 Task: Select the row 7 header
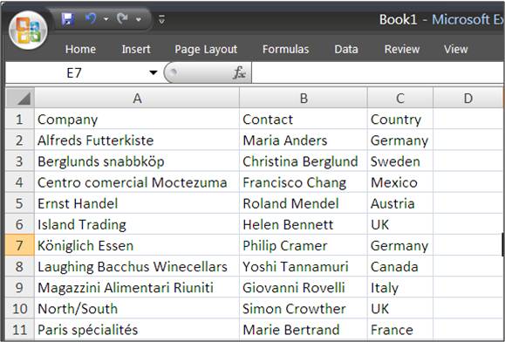[20, 245]
